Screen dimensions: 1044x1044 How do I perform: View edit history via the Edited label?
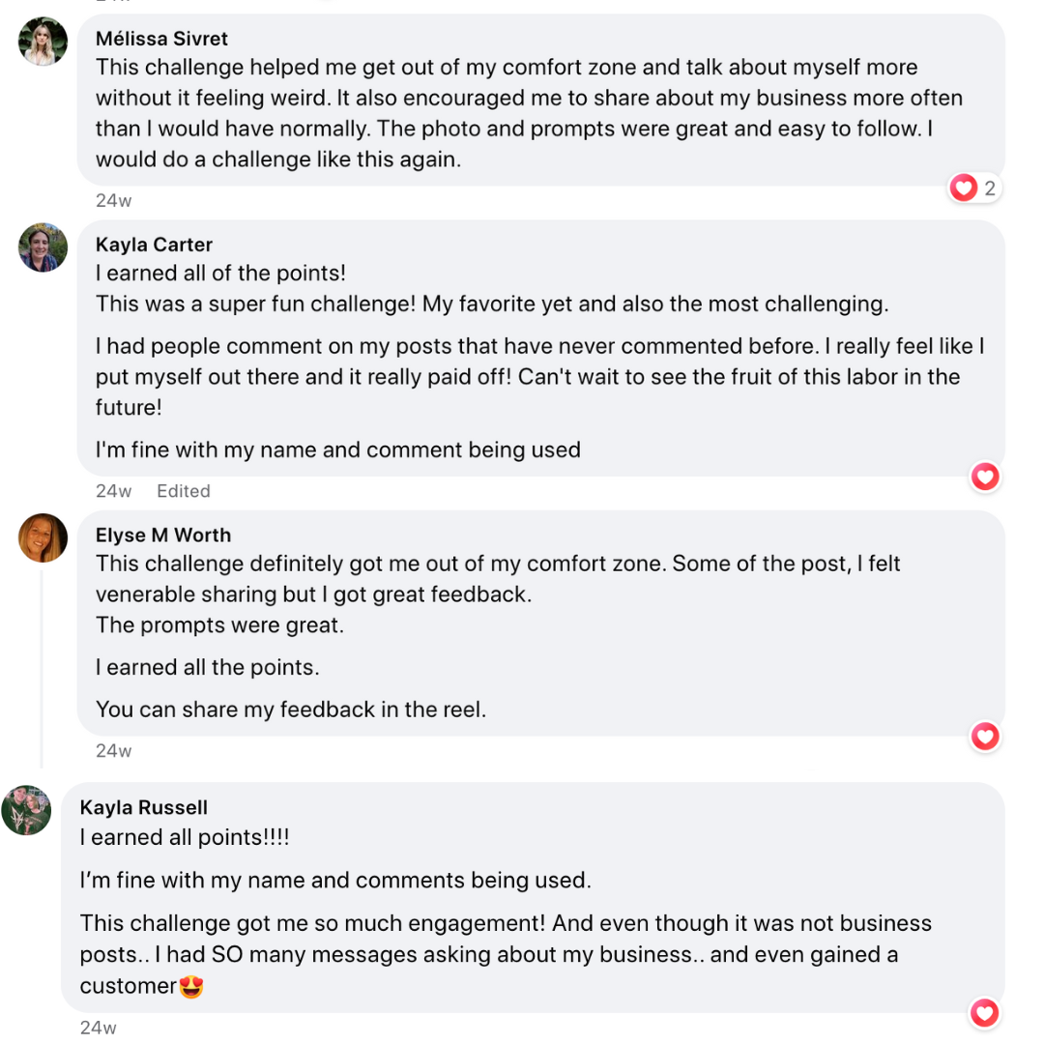point(184,491)
